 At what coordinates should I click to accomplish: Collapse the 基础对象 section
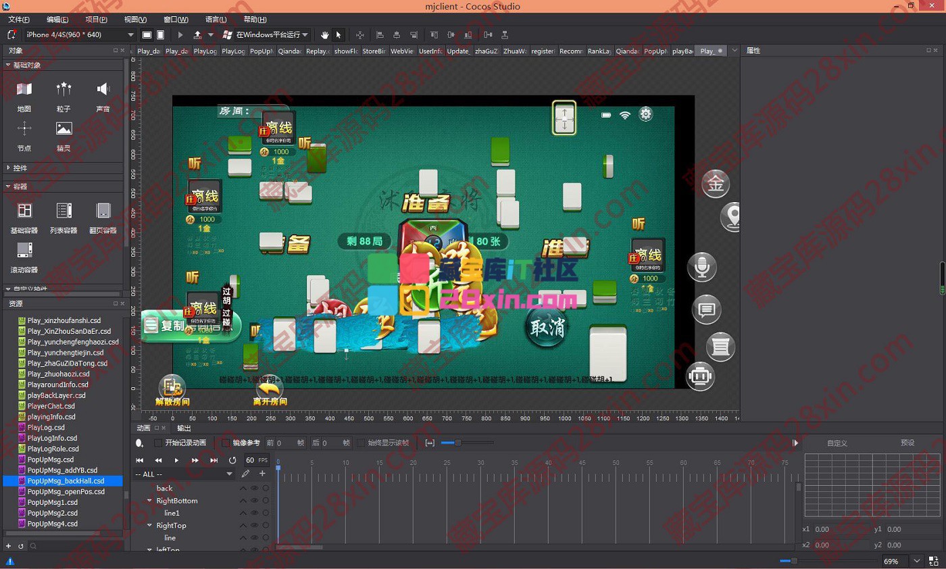[x=7, y=65]
